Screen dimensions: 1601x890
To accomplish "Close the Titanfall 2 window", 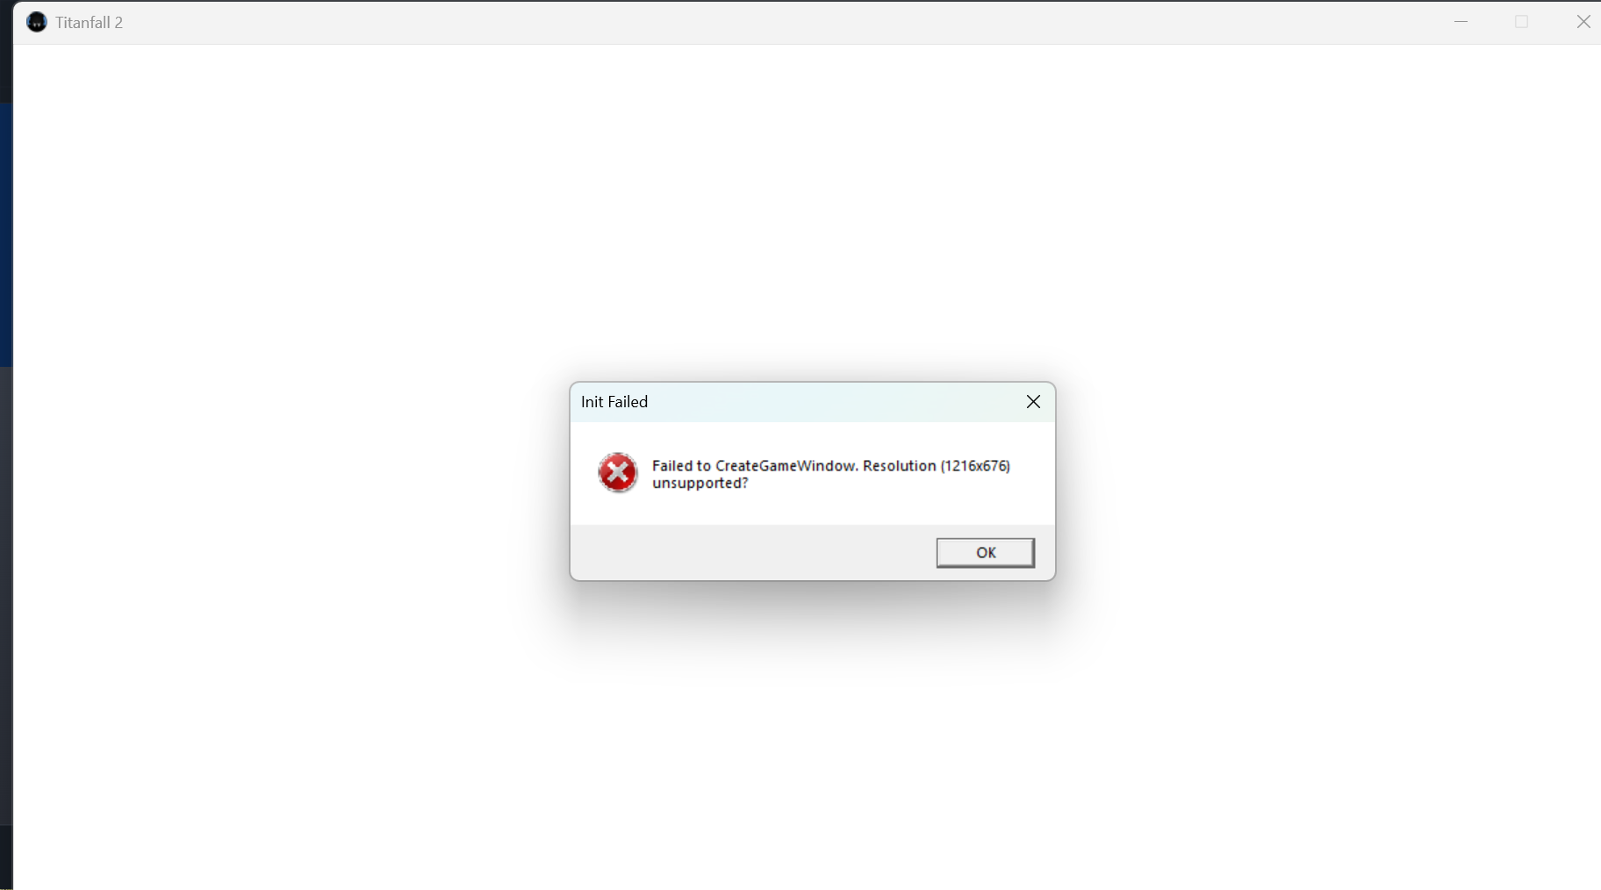I will pyautogui.click(x=1583, y=22).
